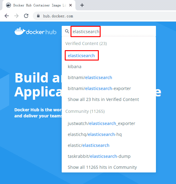The image size is (176, 184).
Task: Click the padlock site security icon
Action: 38,16
